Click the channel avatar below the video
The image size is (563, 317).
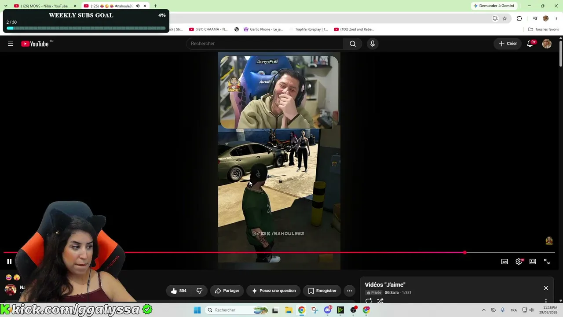point(11,290)
